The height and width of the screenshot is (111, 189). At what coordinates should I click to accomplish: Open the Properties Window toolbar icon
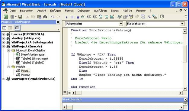[125, 17]
